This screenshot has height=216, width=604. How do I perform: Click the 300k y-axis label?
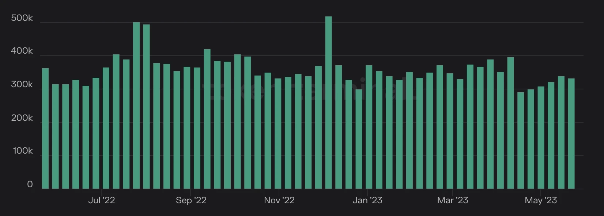[22, 85]
